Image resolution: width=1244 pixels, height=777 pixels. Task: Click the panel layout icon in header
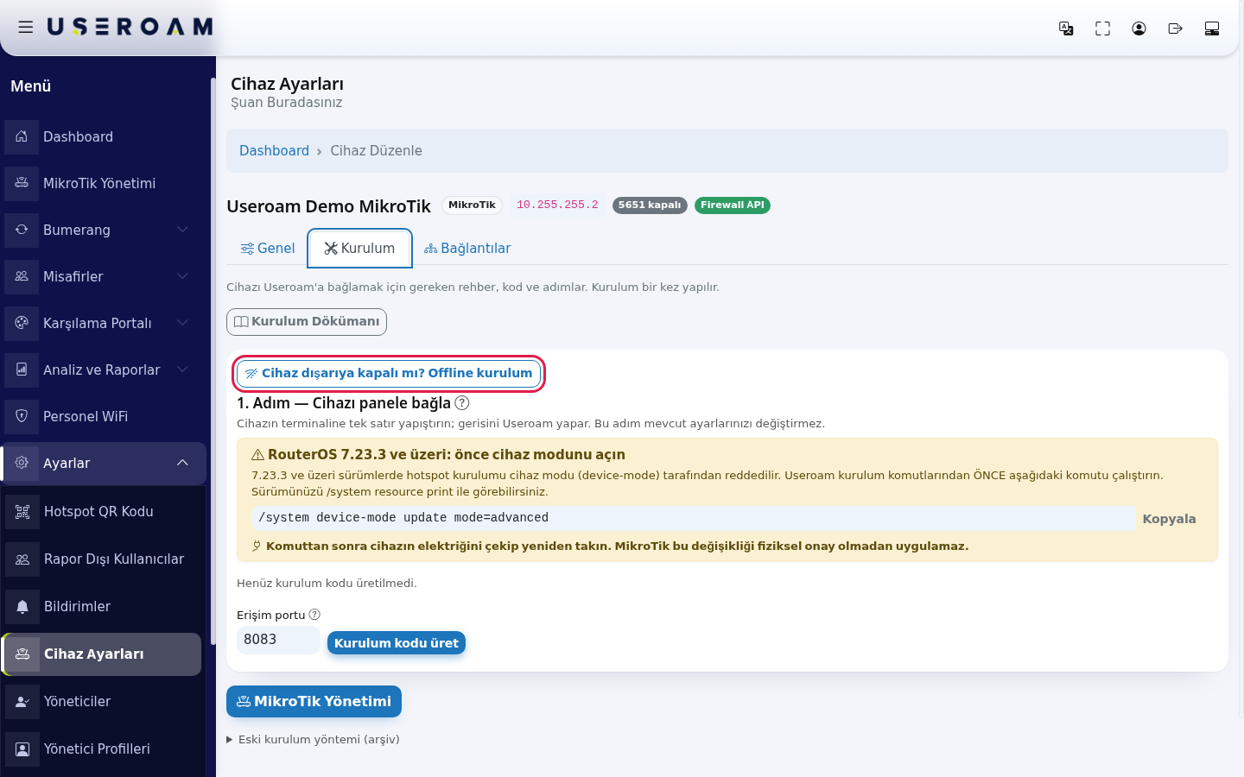point(1211,28)
